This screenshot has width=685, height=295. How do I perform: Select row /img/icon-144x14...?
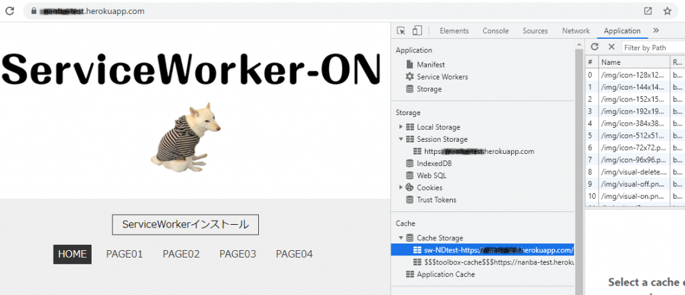pyautogui.click(x=635, y=87)
